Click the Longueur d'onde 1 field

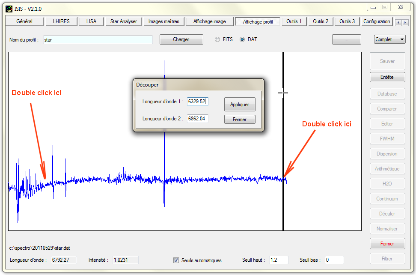pos(197,102)
